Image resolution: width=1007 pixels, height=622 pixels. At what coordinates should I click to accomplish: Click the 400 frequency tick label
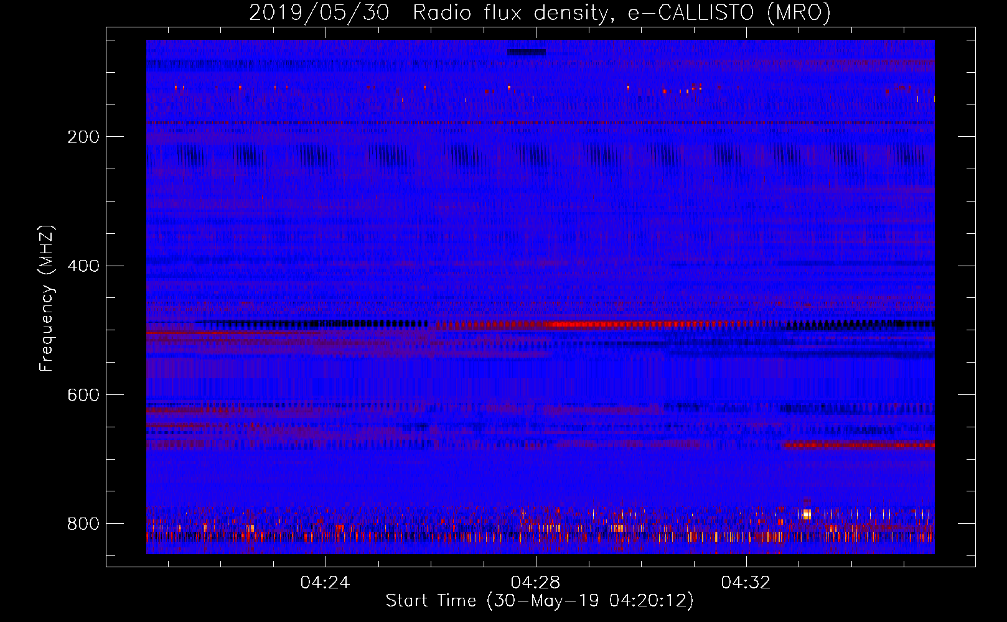pos(83,266)
